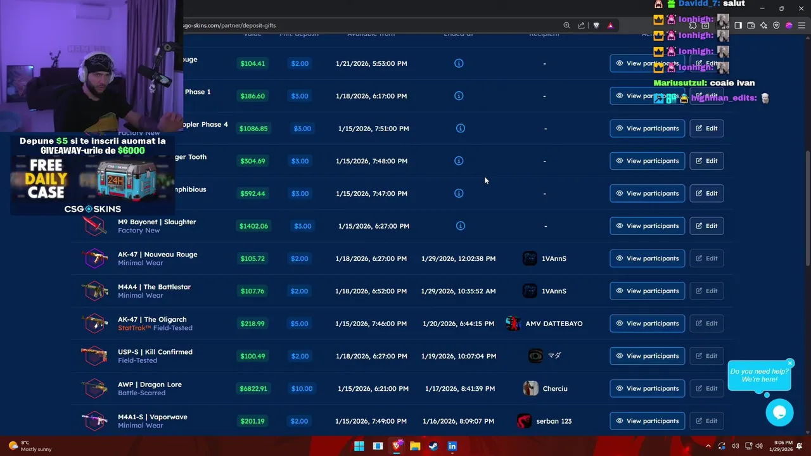
Task: Edit the M9 Bayonet Slaughter gift
Action: (706, 226)
